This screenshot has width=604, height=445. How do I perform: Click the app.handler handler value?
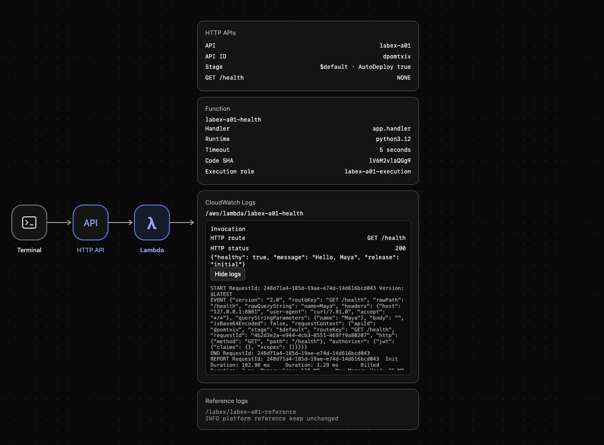[392, 129]
